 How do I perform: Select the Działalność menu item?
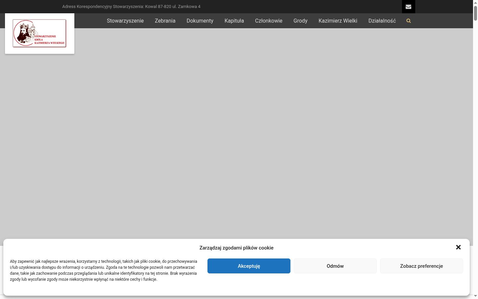pyautogui.click(x=382, y=21)
